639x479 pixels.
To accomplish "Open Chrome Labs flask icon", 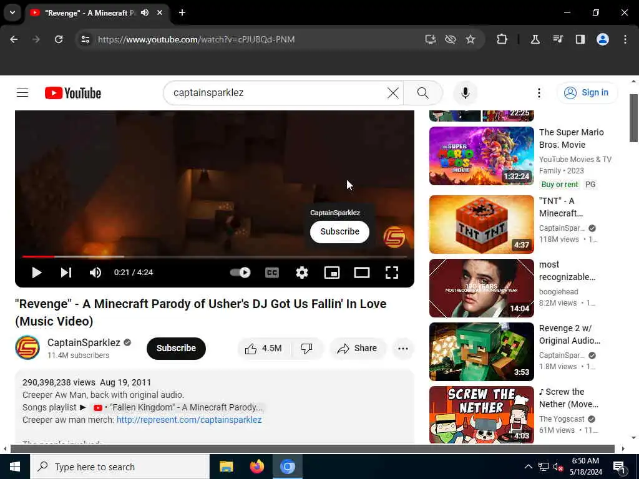I will click(535, 39).
